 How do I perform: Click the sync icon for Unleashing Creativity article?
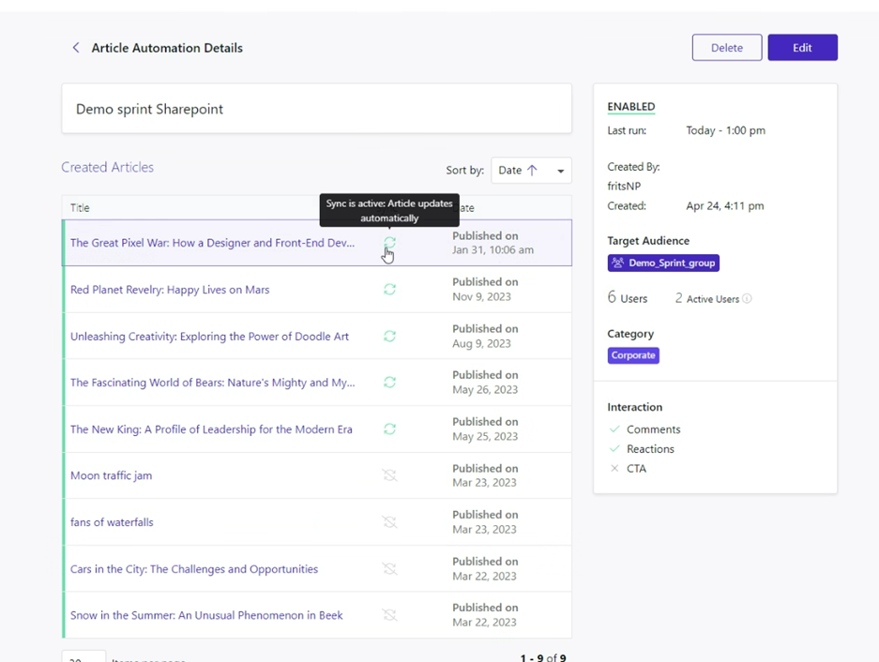click(x=389, y=336)
